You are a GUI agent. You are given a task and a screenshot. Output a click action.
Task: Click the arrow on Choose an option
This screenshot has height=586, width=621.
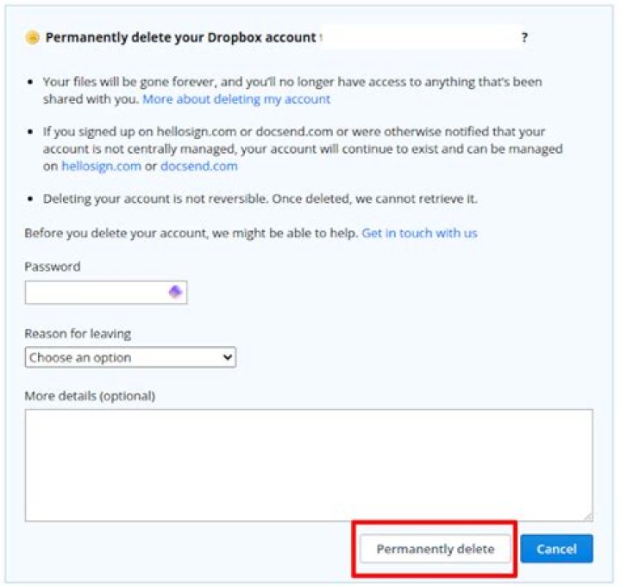pyautogui.click(x=228, y=357)
